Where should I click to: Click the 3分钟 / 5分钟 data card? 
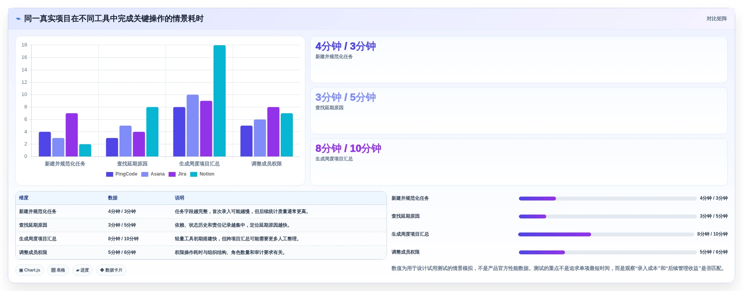(518, 110)
